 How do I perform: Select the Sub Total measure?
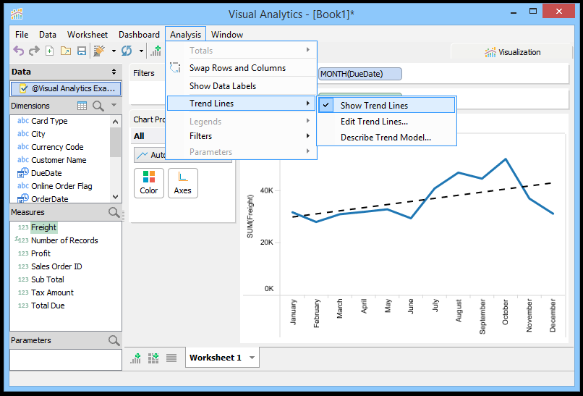[x=48, y=279]
